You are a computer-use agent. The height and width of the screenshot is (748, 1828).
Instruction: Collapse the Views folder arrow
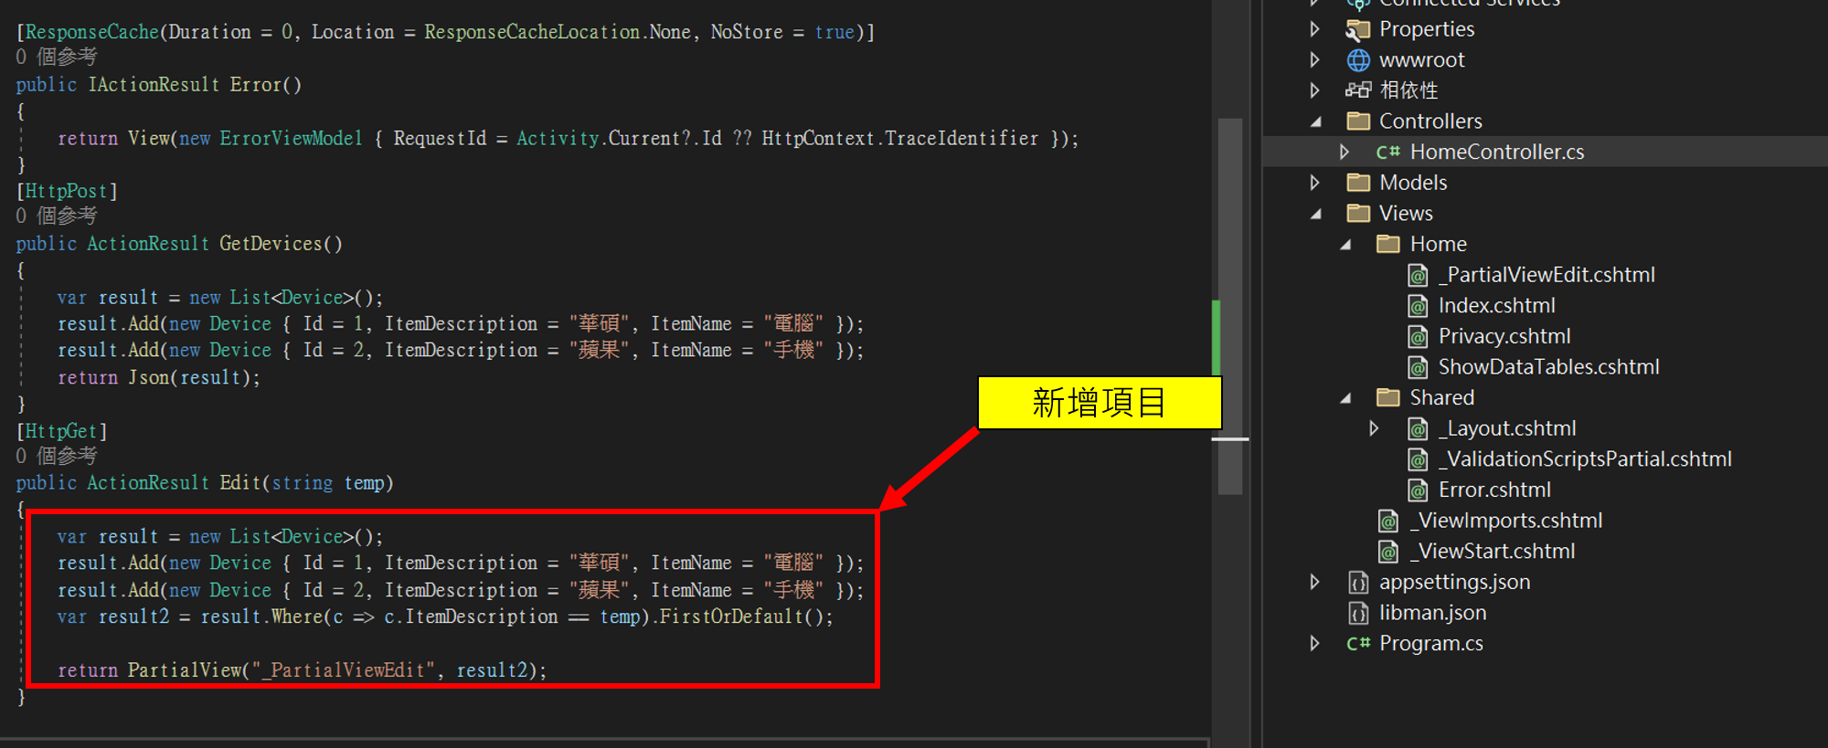(1316, 214)
